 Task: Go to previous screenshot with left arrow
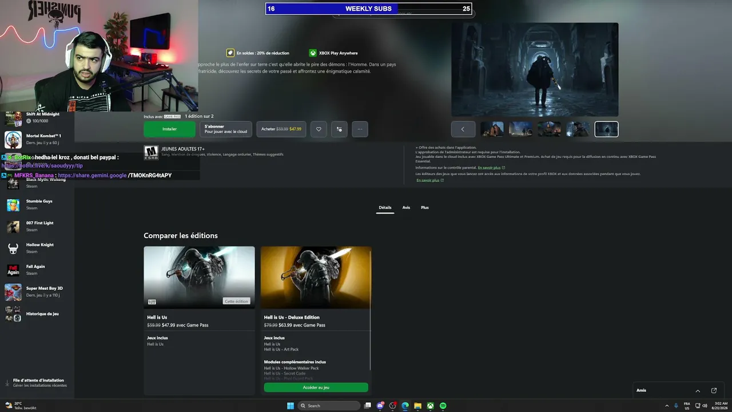point(463,129)
